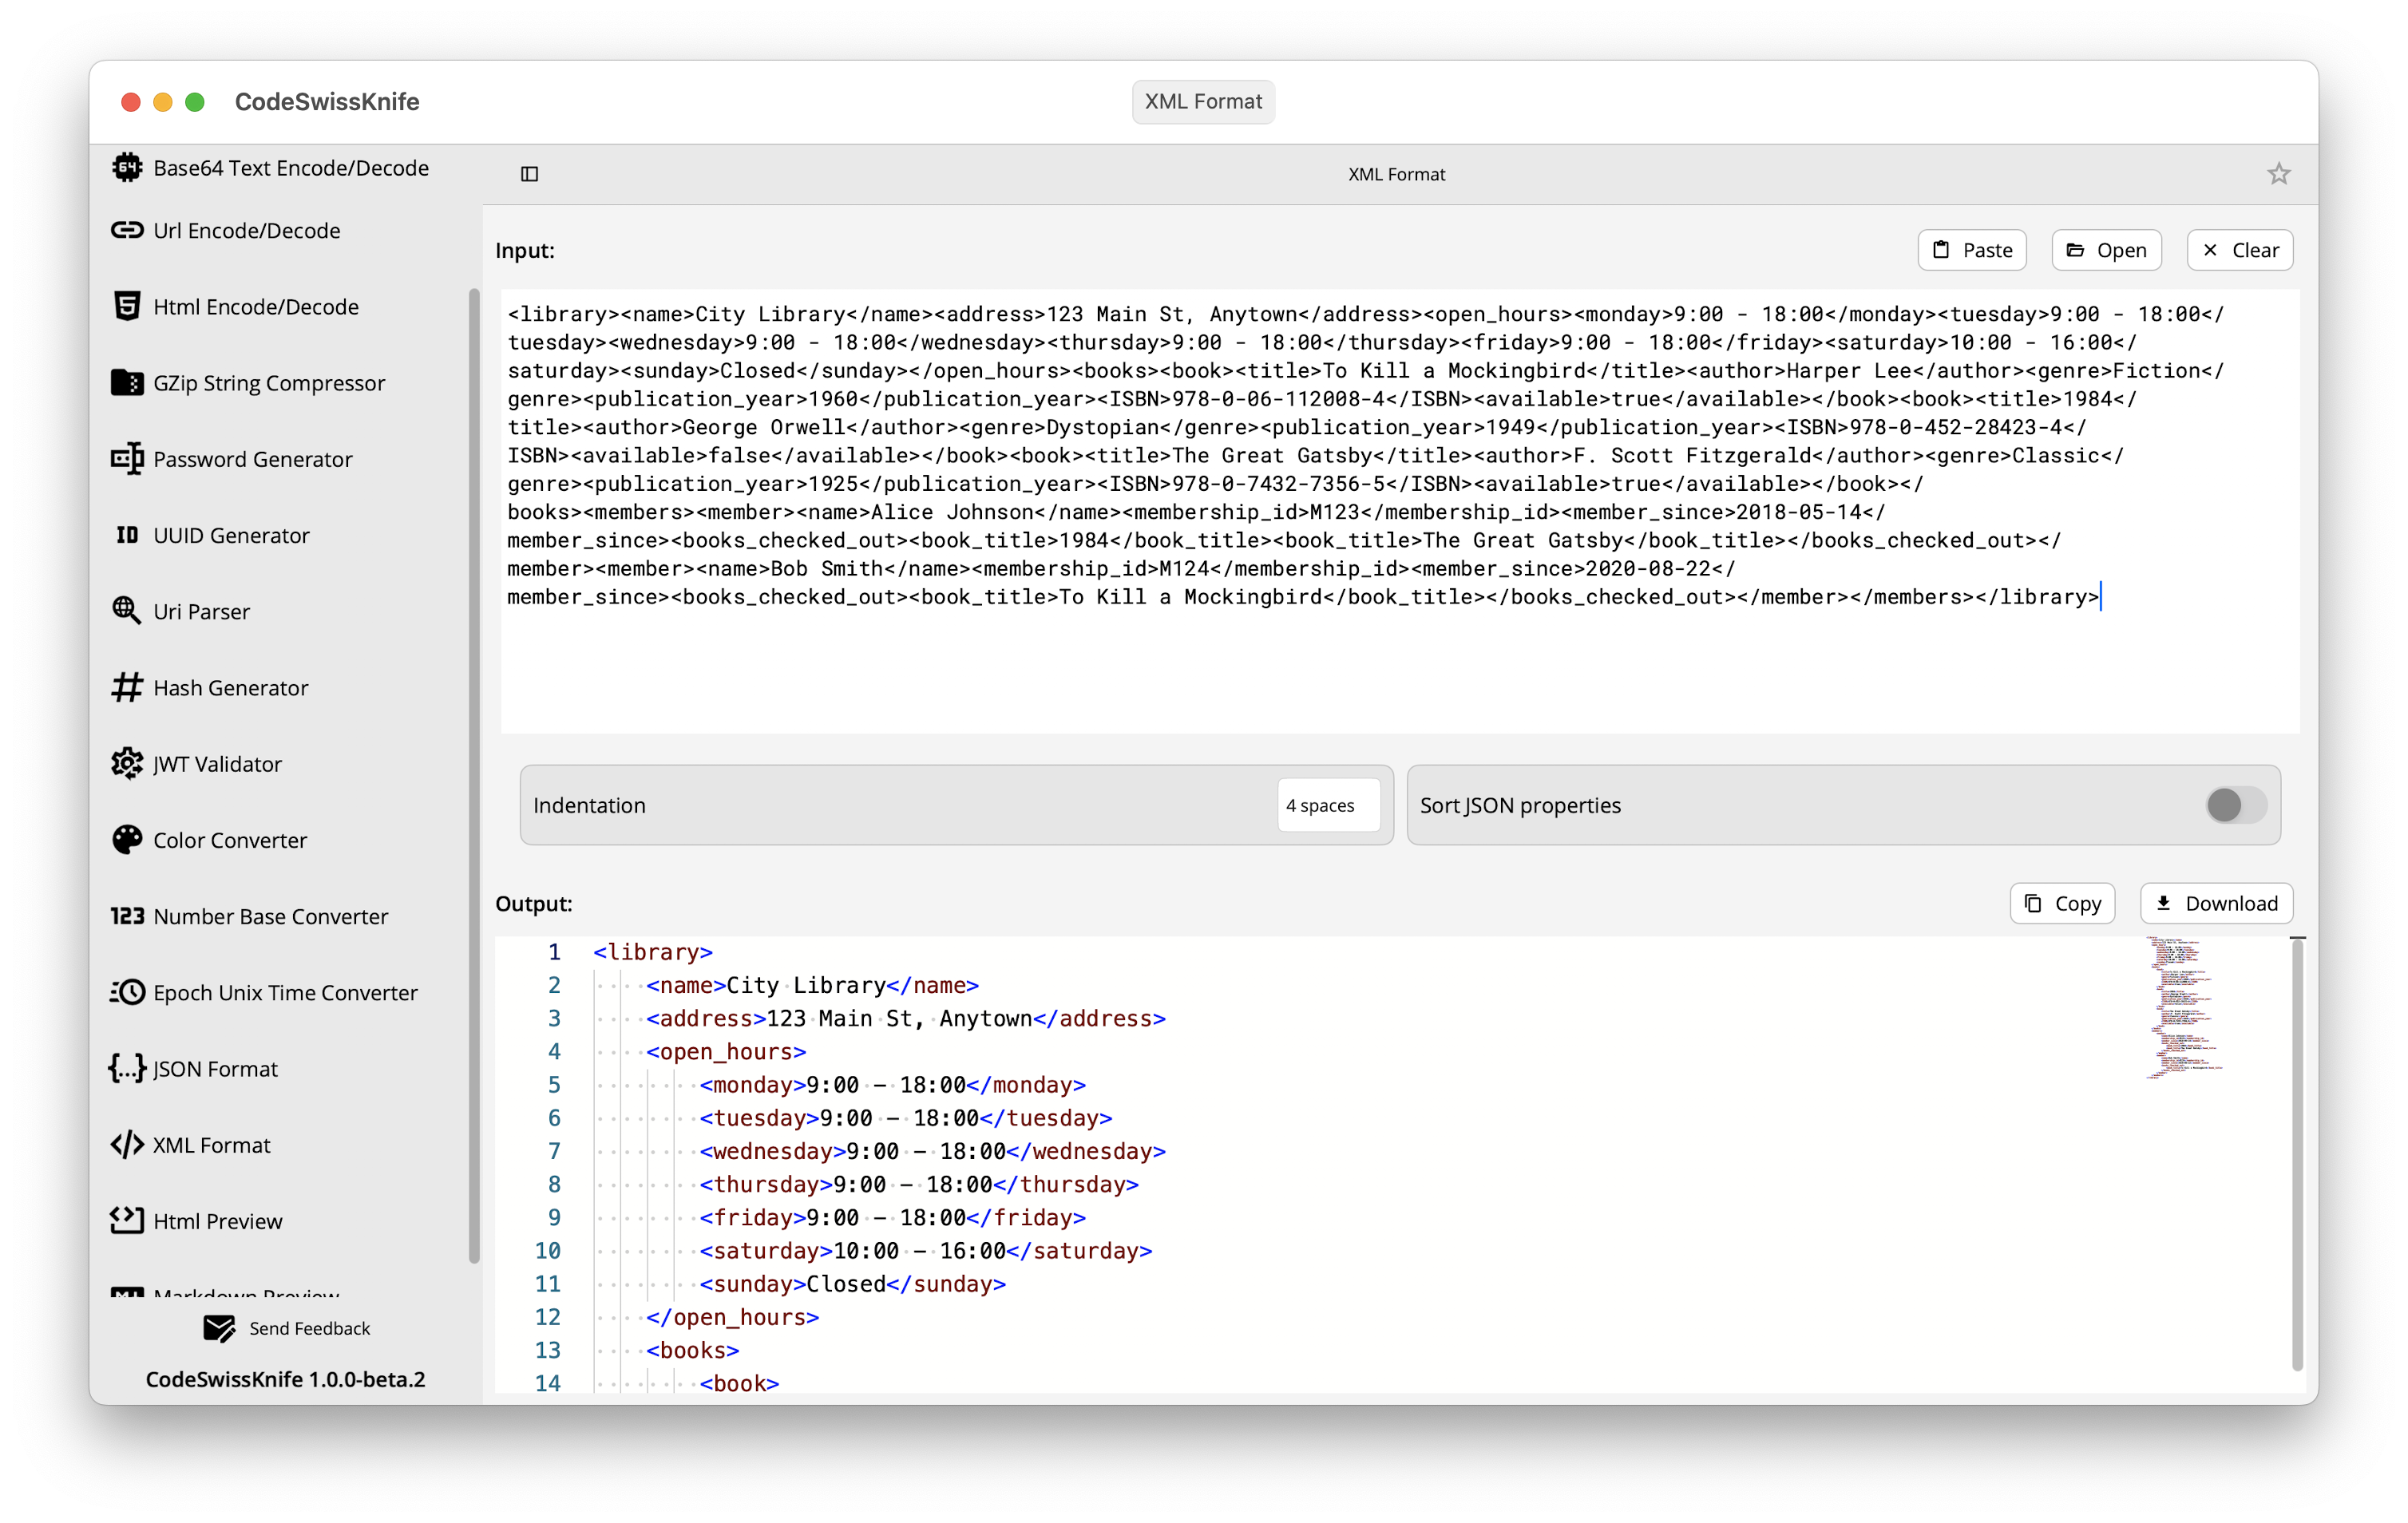Select the XML Format code icon
The width and height of the screenshot is (2408, 1523).
click(127, 1145)
